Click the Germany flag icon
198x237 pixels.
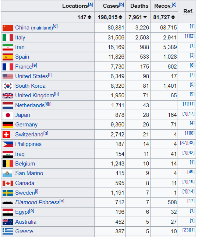(x=8, y=125)
